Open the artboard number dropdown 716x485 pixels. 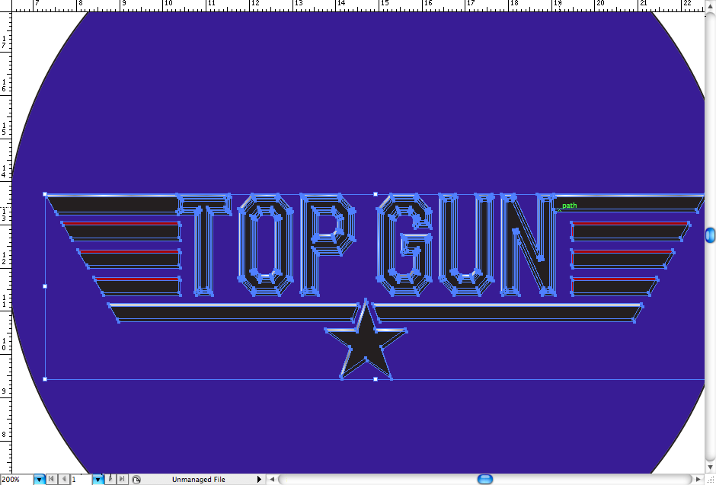[97, 480]
